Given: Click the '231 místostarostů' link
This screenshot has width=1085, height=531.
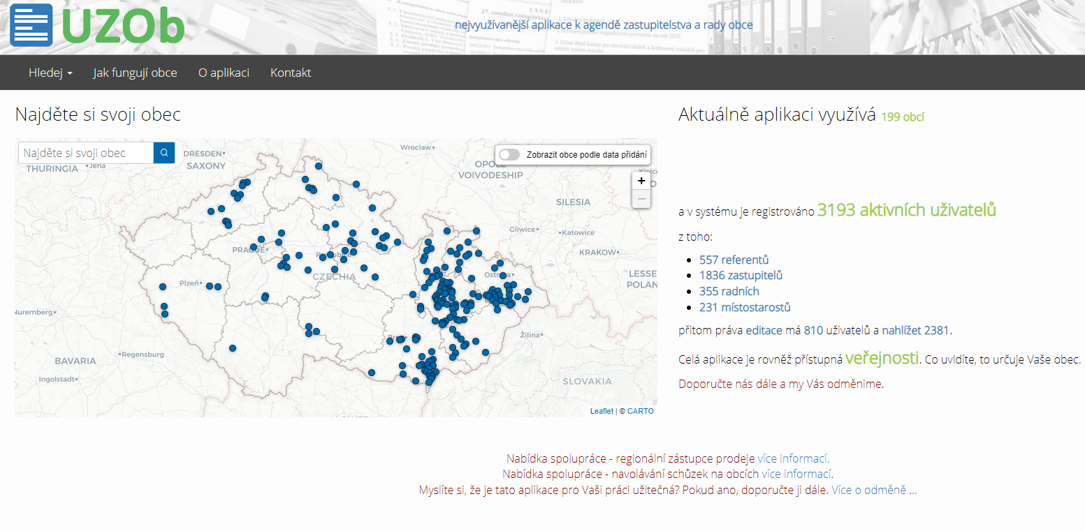Looking at the screenshot, I should coord(745,308).
